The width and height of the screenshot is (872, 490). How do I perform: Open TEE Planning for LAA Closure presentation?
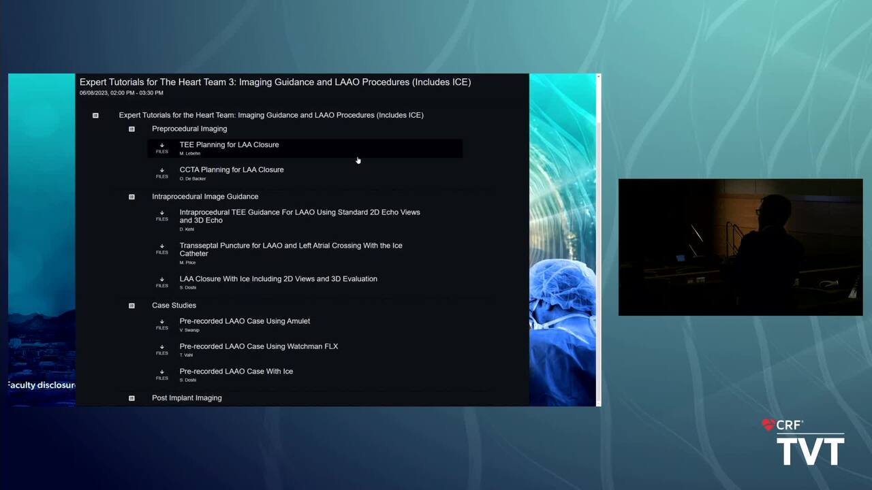tap(229, 144)
